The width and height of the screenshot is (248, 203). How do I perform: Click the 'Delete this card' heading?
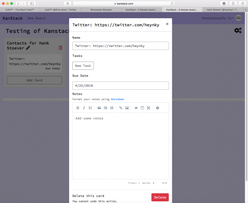(x=88, y=196)
